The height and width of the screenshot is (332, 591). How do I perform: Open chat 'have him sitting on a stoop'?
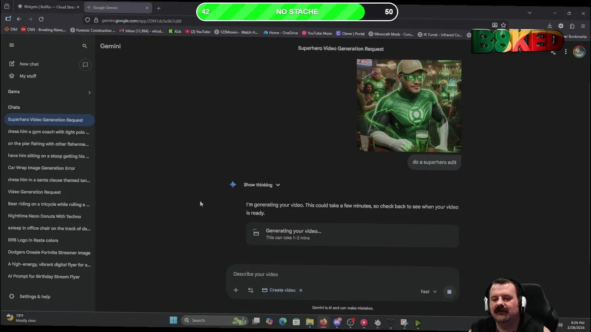tap(48, 156)
